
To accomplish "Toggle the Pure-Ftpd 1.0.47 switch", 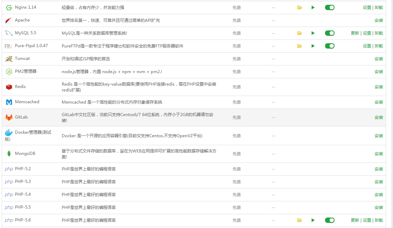I will click(x=330, y=46).
